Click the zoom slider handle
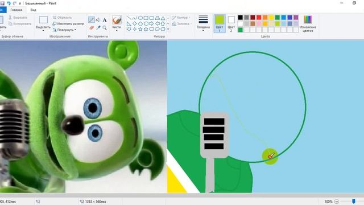364x205 pixels. pos(354,202)
